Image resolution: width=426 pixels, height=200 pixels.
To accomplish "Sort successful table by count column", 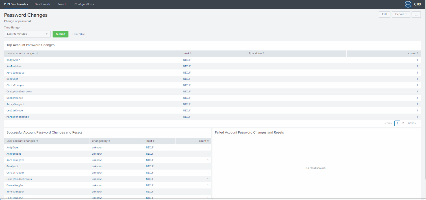I will pos(204,141).
